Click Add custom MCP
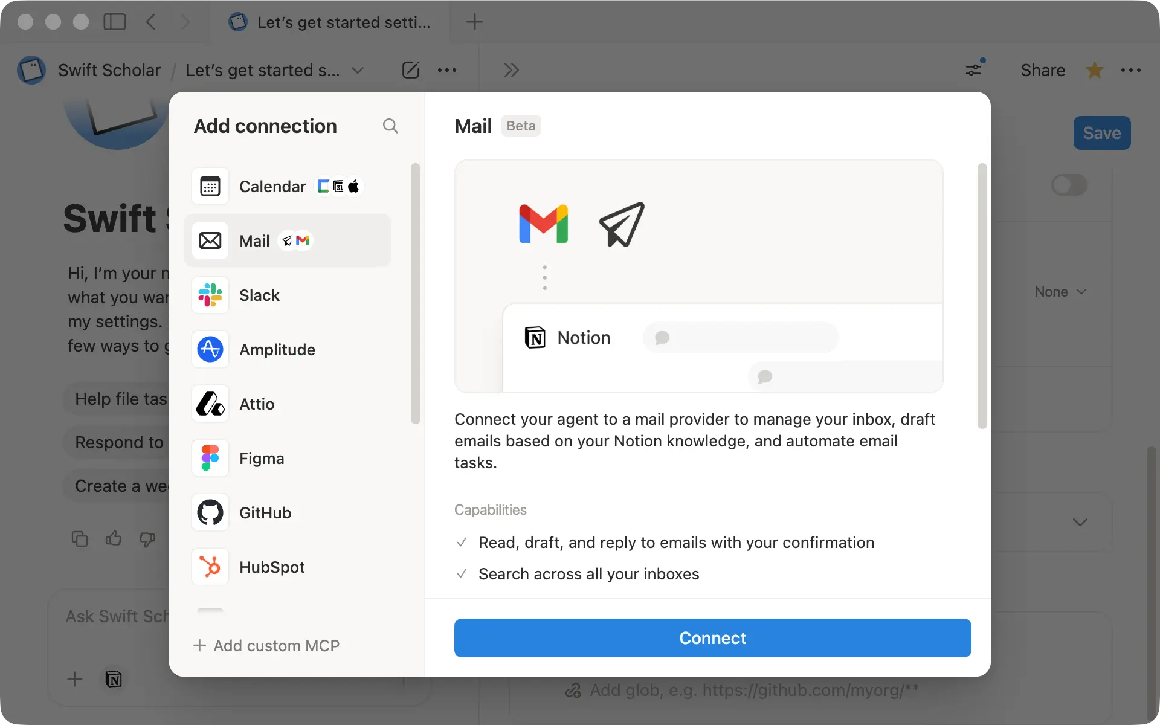The image size is (1160, 725). point(266,645)
